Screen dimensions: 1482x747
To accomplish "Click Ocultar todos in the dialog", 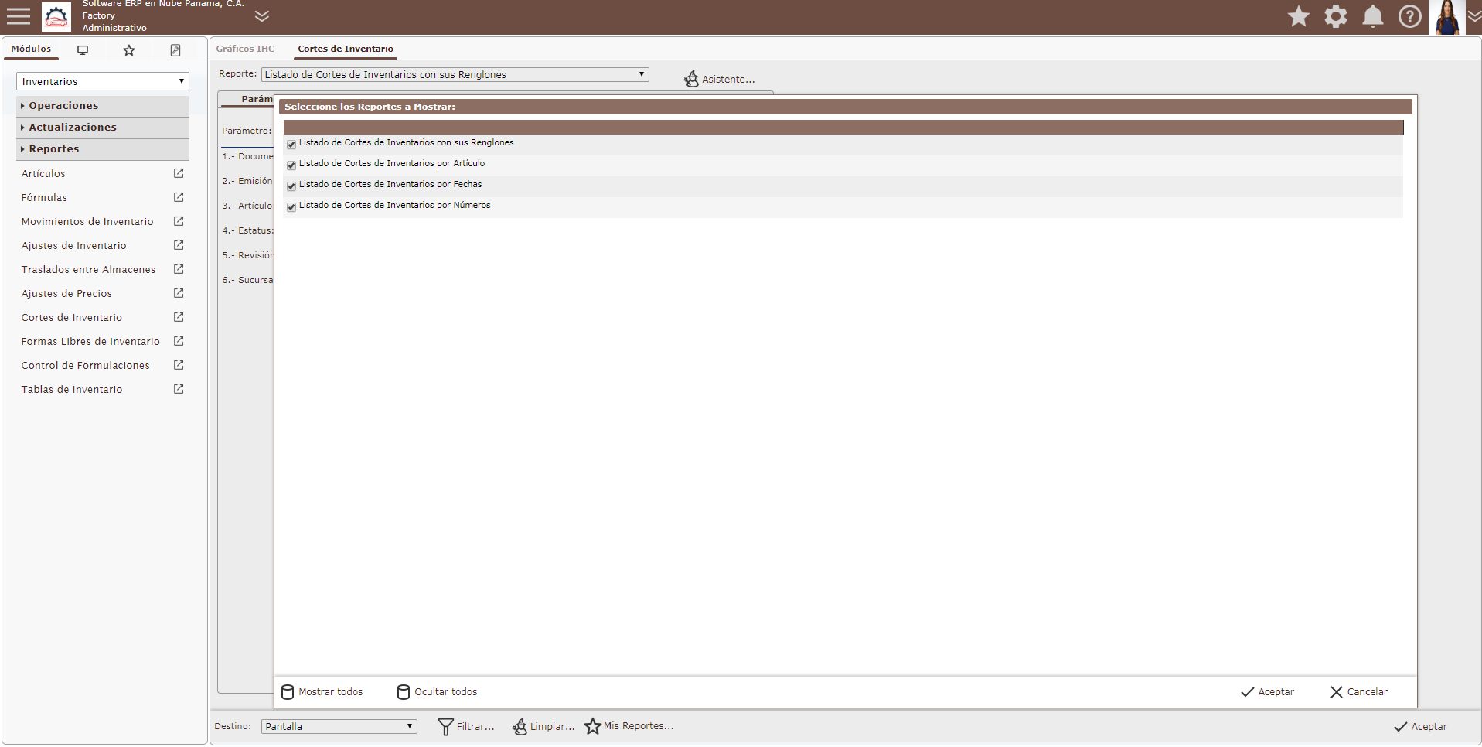I will [x=437, y=692].
